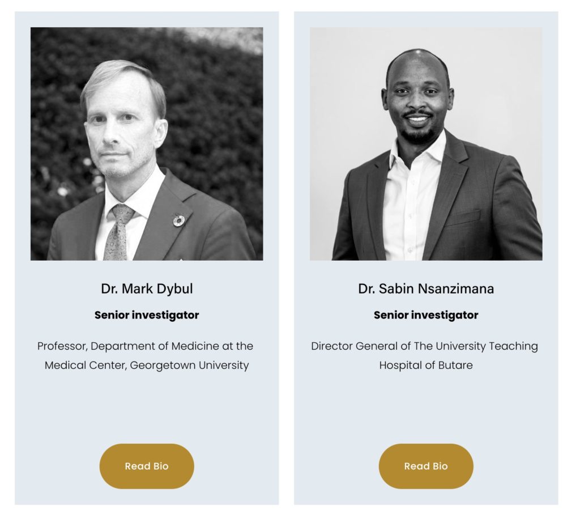Click the Dr. Mark Dybul name heading
Image resolution: width=580 pixels, height=510 pixels.
click(x=147, y=288)
